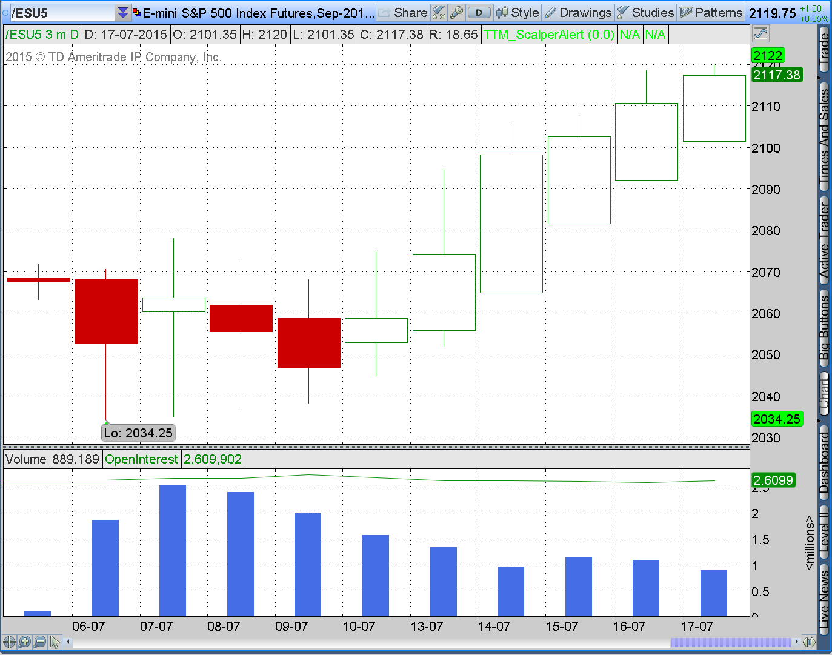Viewport: 832px width, 655px height.
Task: Open the Live News sidebar tab
Action: click(824, 600)
